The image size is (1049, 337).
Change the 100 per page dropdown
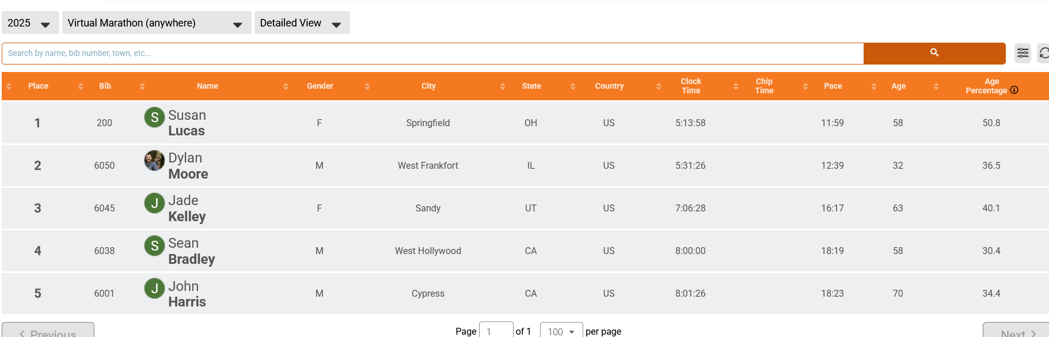(561, 331)
